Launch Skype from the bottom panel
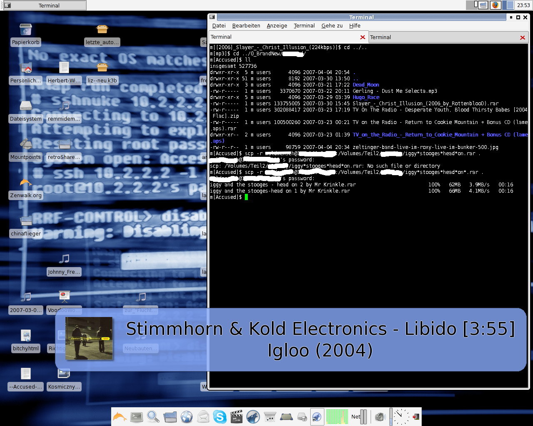 (220, 417)
